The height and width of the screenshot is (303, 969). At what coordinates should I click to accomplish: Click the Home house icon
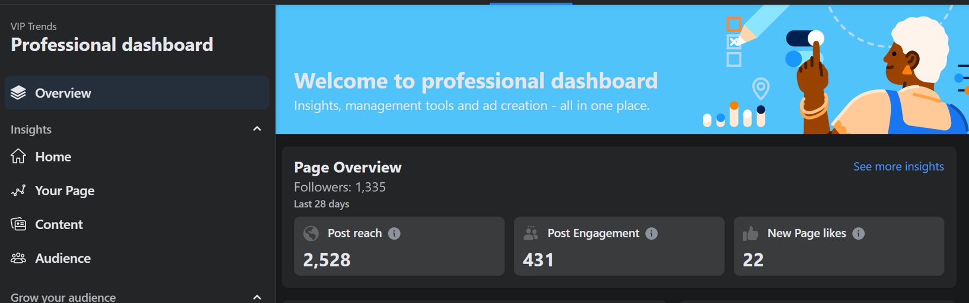[18, 156]
